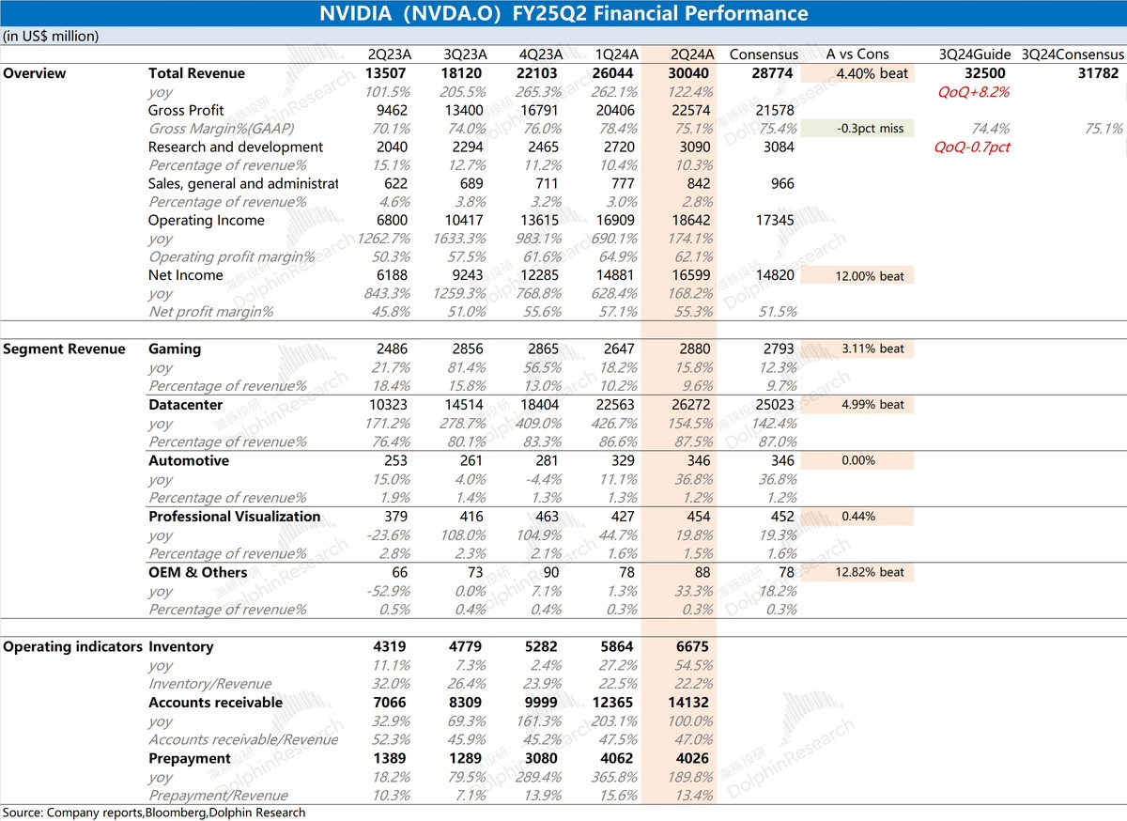Click the '3Q24Consensus' column header
The height and width of the screenshot is (821, 1127).
[x=1073, y=54]
